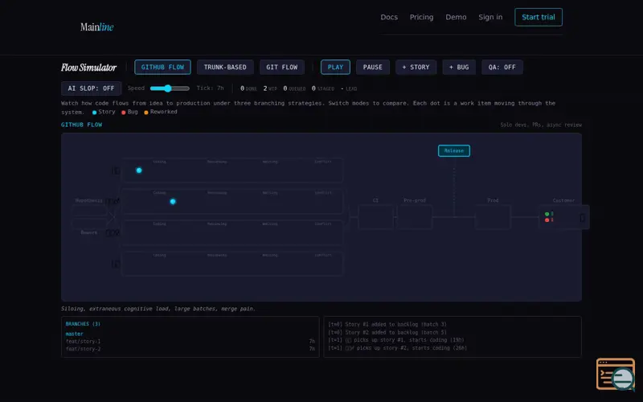643x402 pixels.
Task: Click the Speed slider handle
Action: (168, 88)
